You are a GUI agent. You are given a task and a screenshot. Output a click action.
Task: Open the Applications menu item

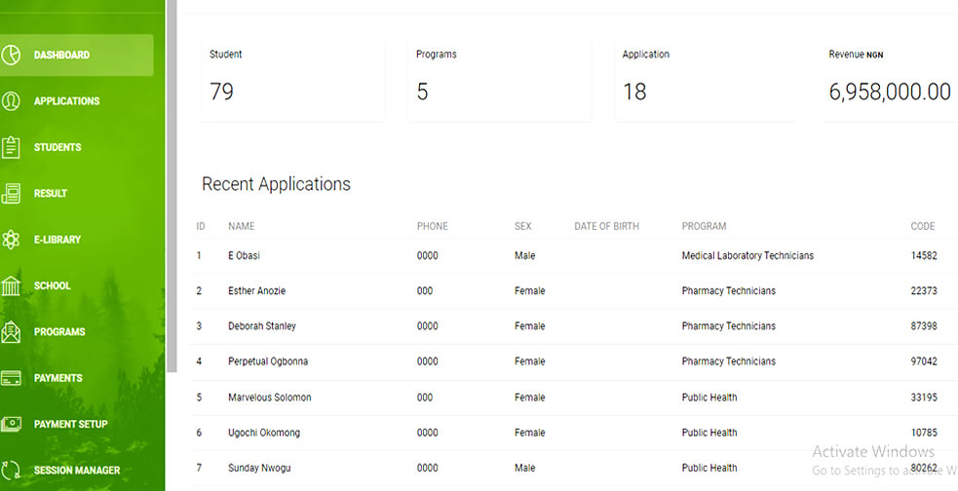point(66,101)
